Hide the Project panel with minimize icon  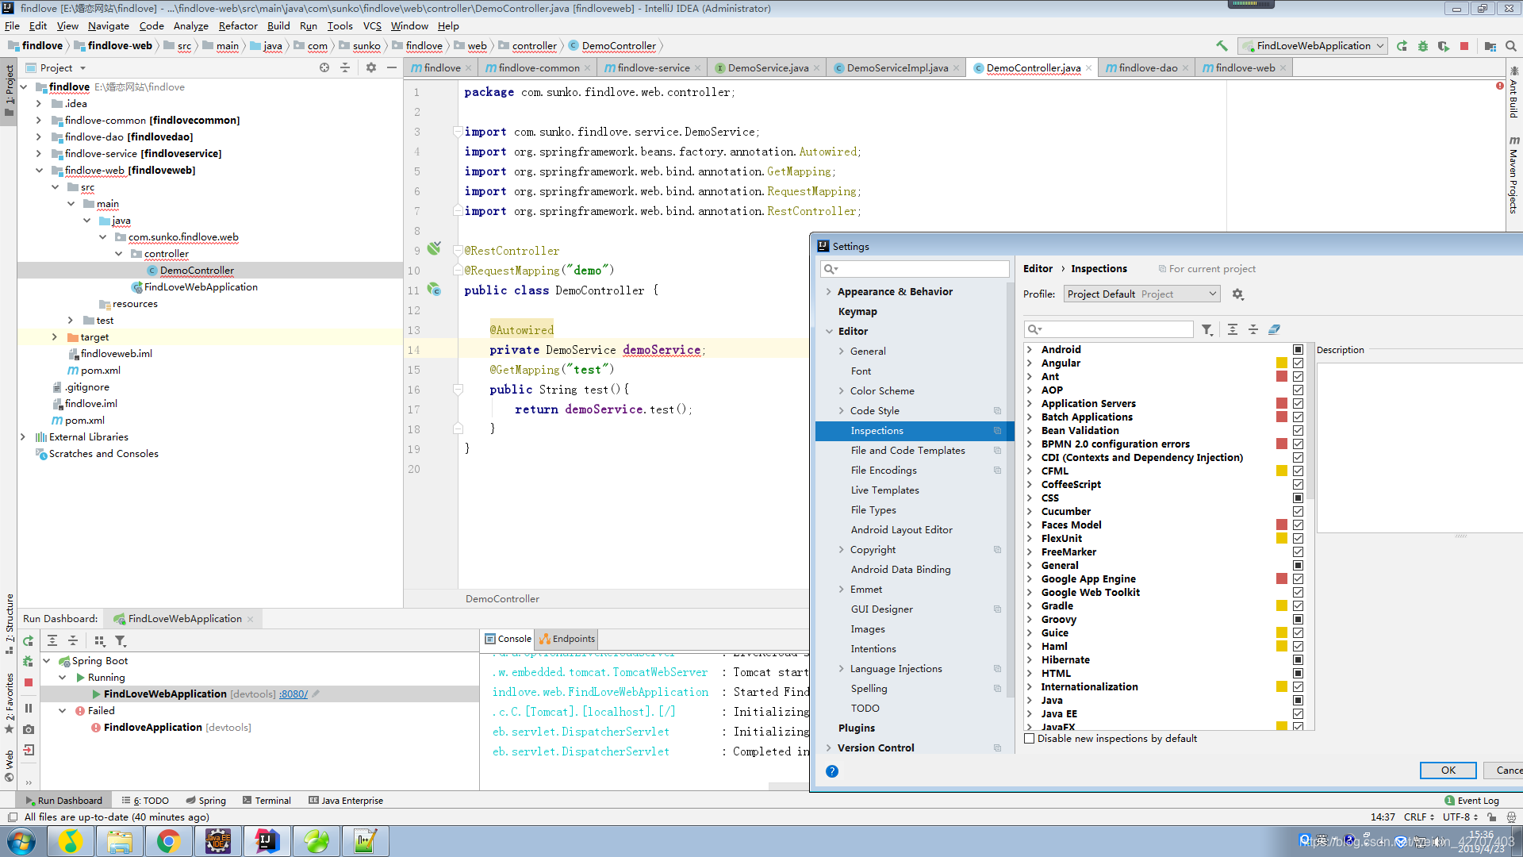point(392,68)
